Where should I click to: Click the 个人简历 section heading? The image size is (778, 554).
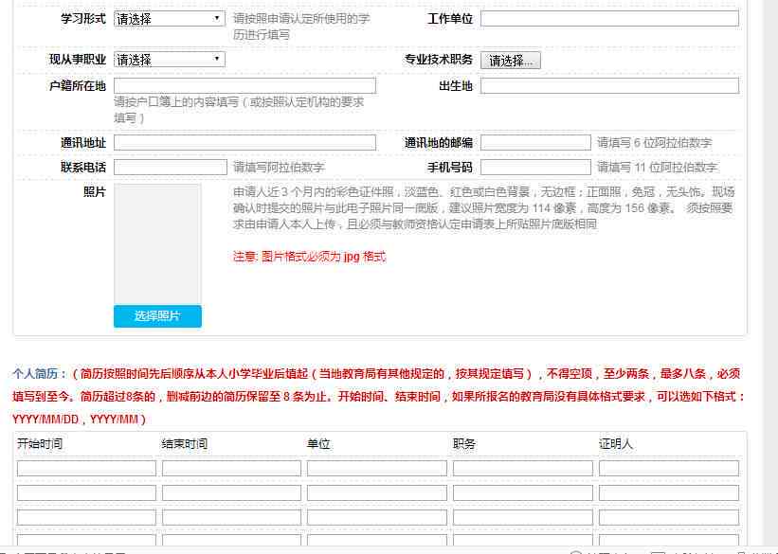(38, 373)
